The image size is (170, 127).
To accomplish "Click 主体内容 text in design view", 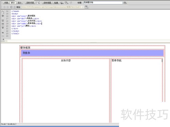I will (x=66, y=61).
